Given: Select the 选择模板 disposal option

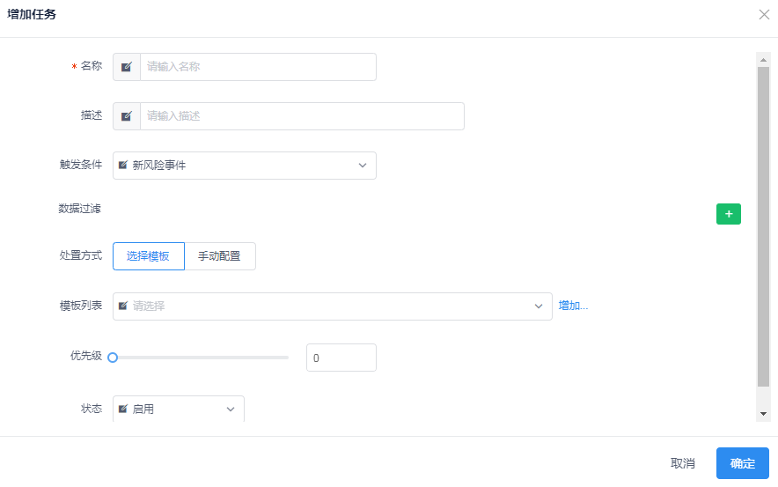Looking at the screenshot, I should (x=148, y=256).
